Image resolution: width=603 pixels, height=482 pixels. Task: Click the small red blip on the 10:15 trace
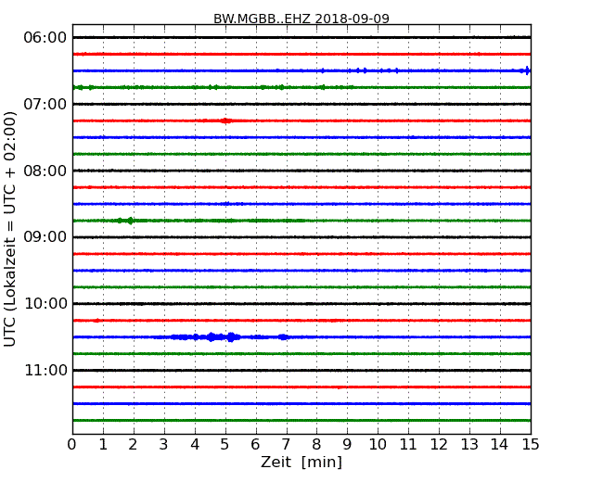96,320
